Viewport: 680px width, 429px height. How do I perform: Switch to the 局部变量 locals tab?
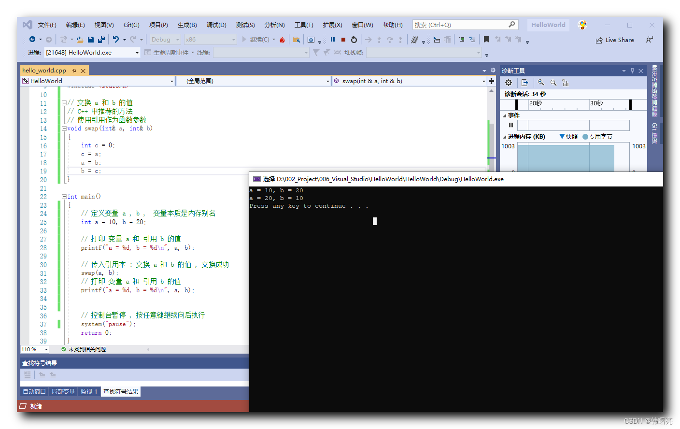(x=63, y=392)
